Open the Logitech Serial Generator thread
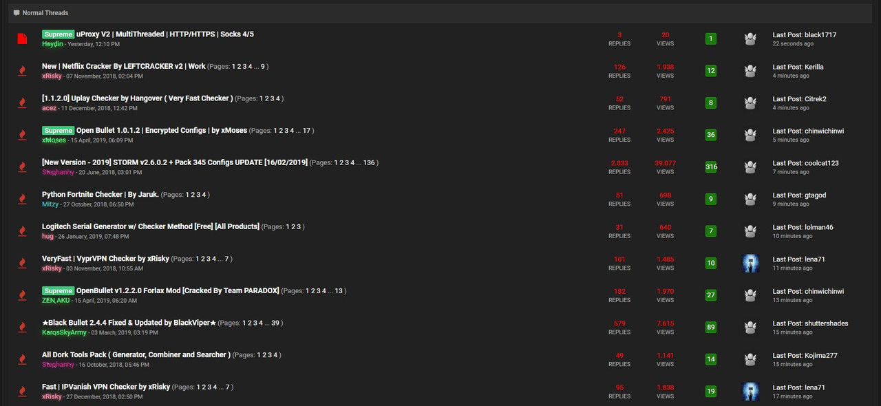Viewport: 881px width, 406px height. click(151, 226)
